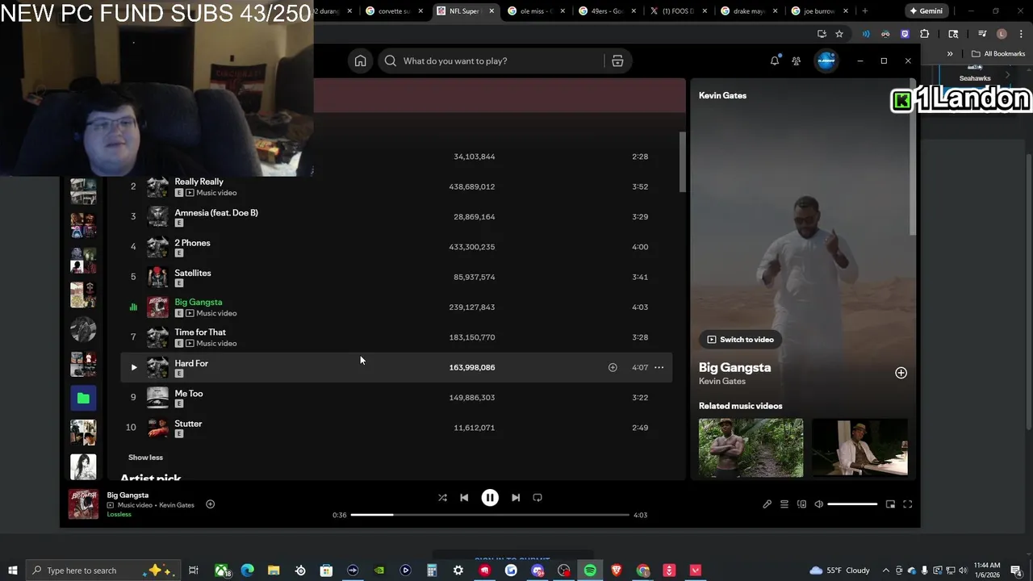This screenshot has width=1033, height=581.
Task: Adjust the Spotify volume slider
Action: point(852,504)
